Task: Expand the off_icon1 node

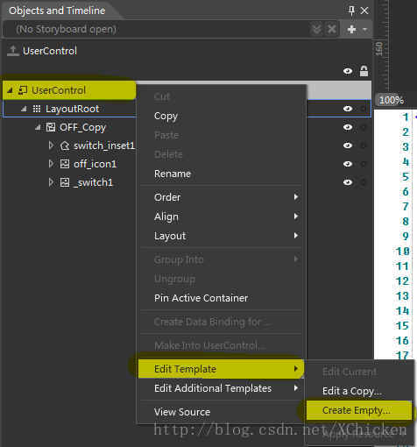Action: click(x=51, y=164)
